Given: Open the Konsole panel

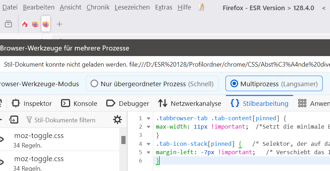Looking at the screenshot, I should coord(79,103).
